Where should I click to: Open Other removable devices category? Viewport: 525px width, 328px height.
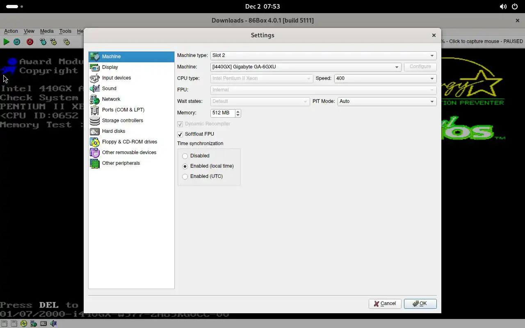[131, 153]
